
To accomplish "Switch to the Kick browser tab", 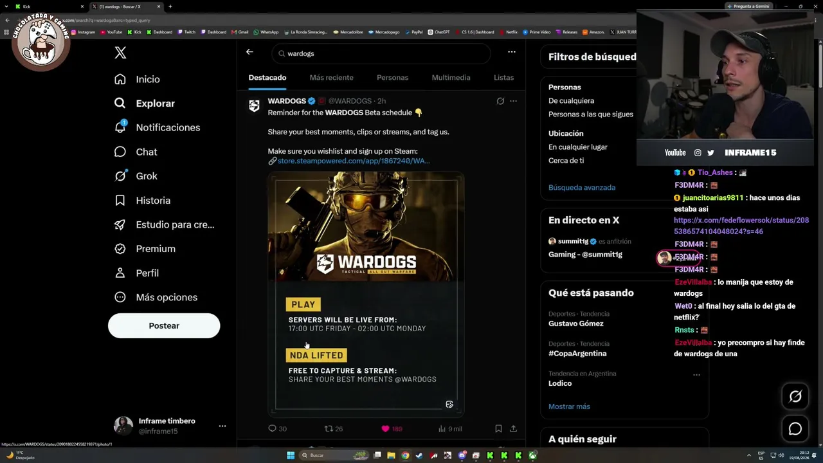I will [48, 6].
